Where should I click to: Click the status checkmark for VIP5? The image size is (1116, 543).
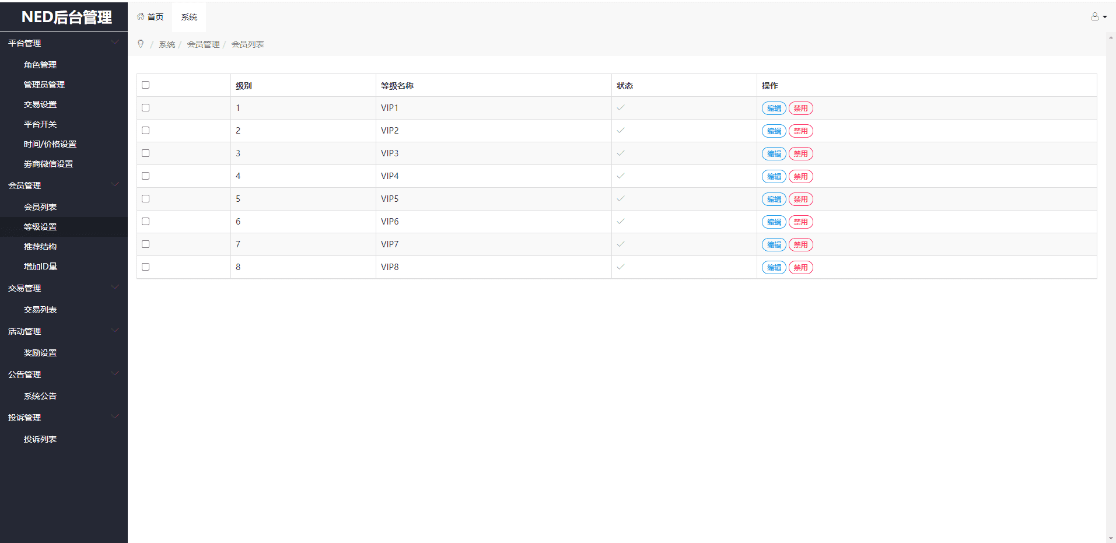pos(620,199)
